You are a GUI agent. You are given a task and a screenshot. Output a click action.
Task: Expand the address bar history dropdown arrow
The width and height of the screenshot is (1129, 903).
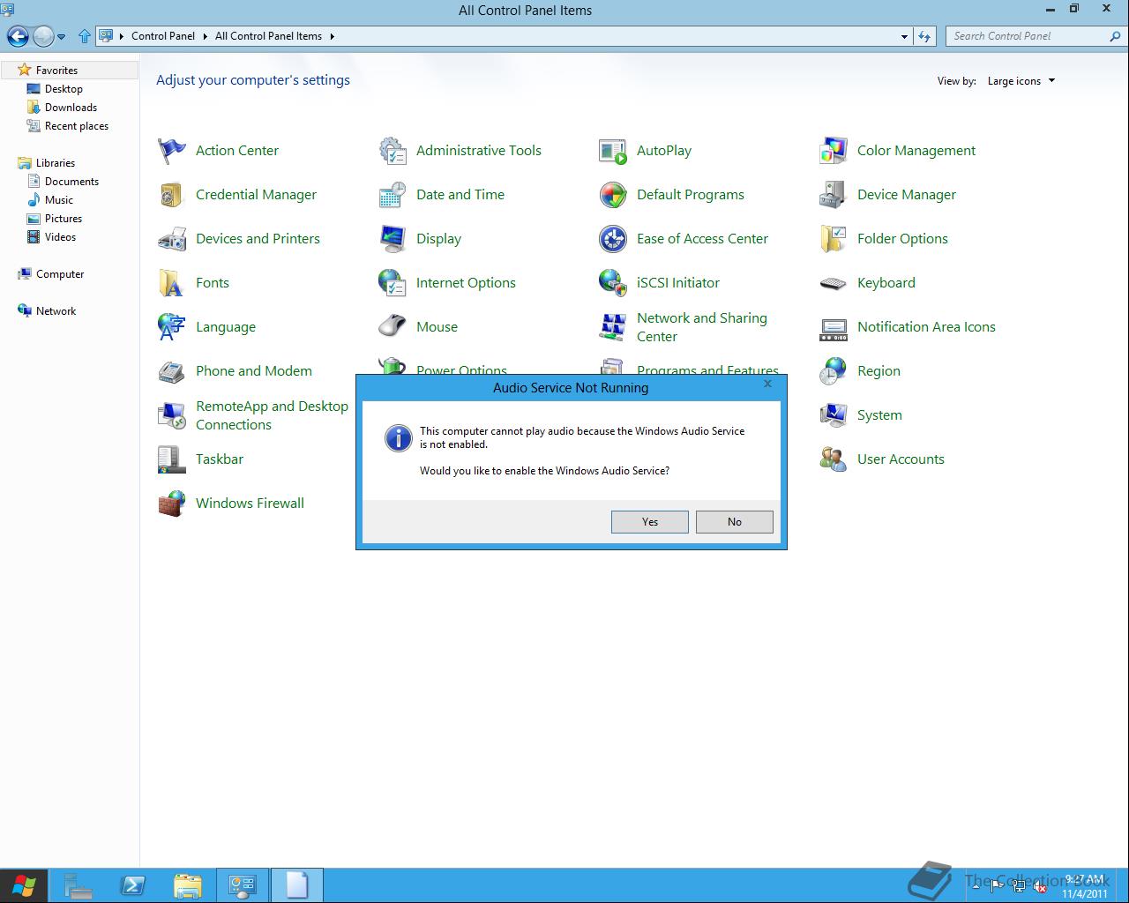tap(904, 36)
